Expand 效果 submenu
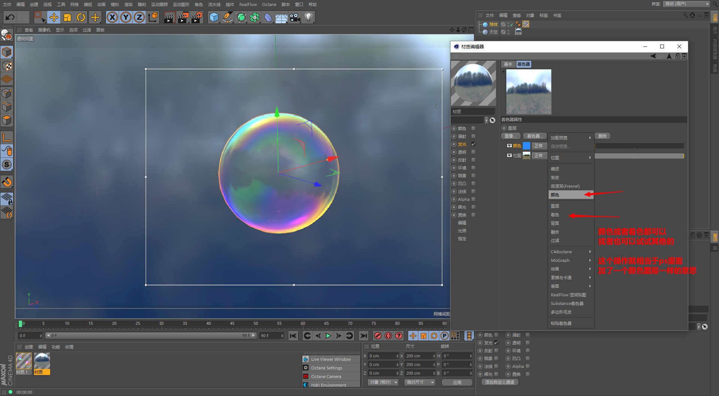 [571, 269]
